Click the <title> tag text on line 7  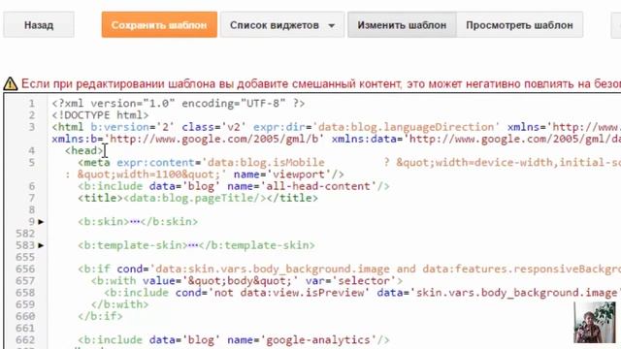click(x=101, y=198)
